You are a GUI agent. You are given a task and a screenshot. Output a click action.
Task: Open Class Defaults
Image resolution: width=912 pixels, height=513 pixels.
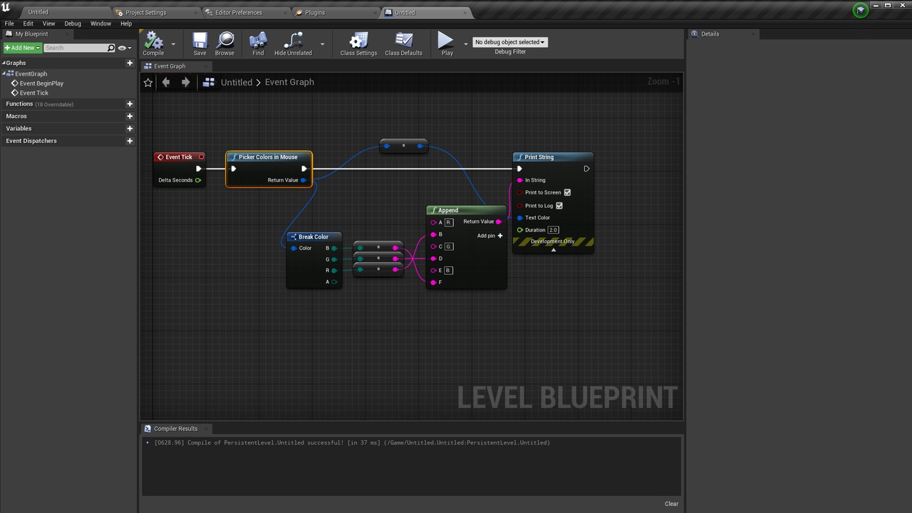click(x=403, y=43)
